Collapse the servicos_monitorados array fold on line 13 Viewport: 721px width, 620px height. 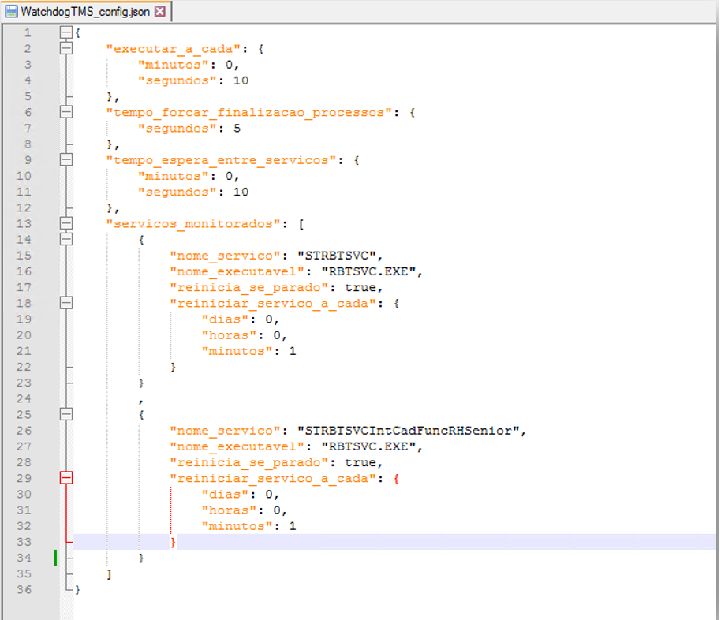(66, 223)
